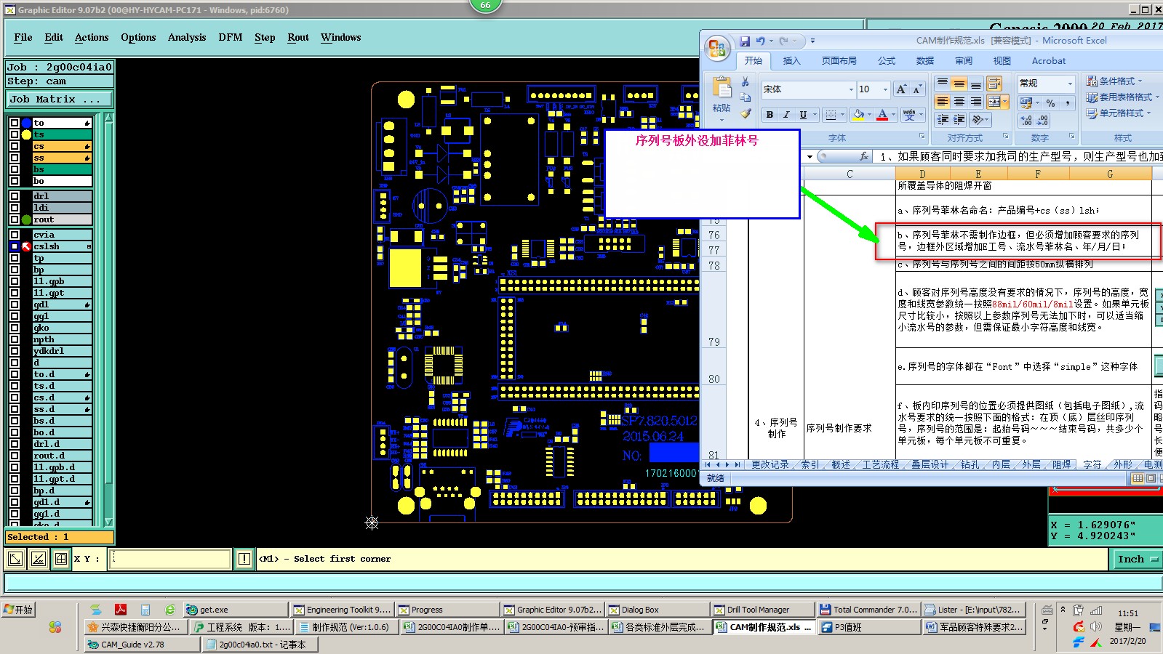Expand the fill color dropdown arrow
The height and width of the screenshot is (654, 1163).
click(x=870, y=115)
